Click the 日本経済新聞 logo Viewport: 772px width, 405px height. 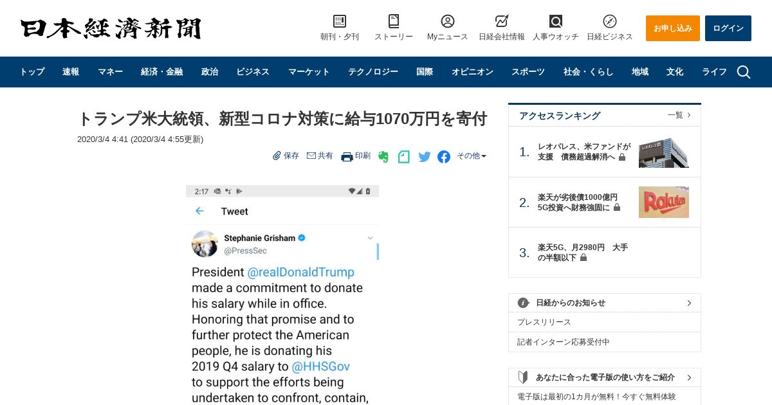[111, 29]
